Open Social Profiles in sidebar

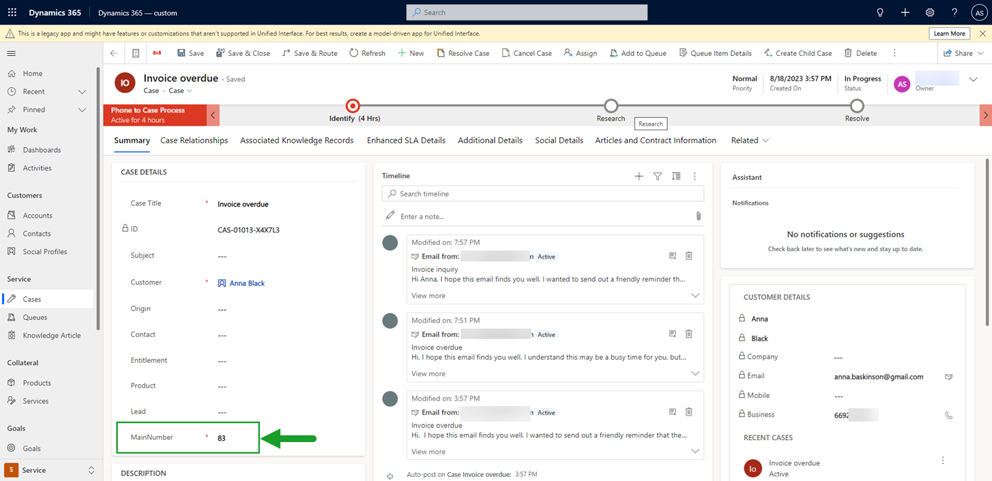(x=45, y=252)
